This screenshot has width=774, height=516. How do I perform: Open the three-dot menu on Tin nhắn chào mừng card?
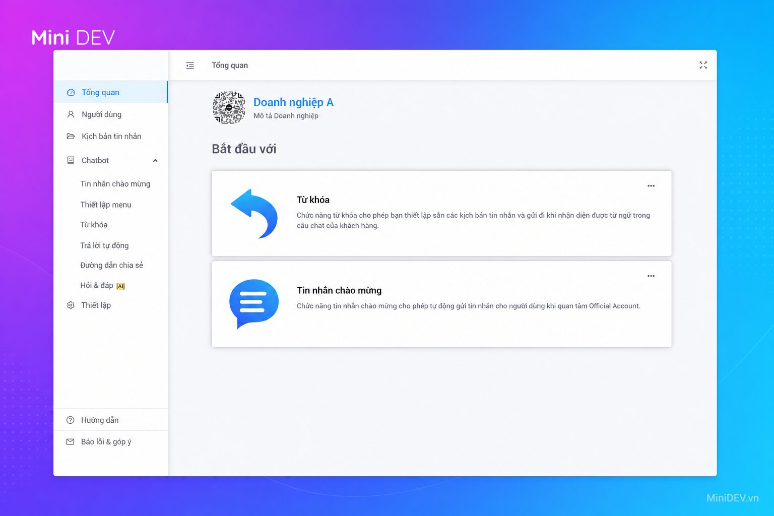(x=651, y=276)
